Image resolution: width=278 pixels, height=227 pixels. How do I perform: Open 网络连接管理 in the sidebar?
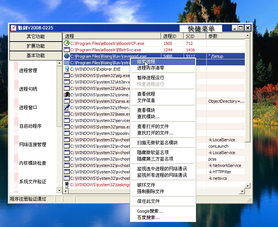coord(32,144)
